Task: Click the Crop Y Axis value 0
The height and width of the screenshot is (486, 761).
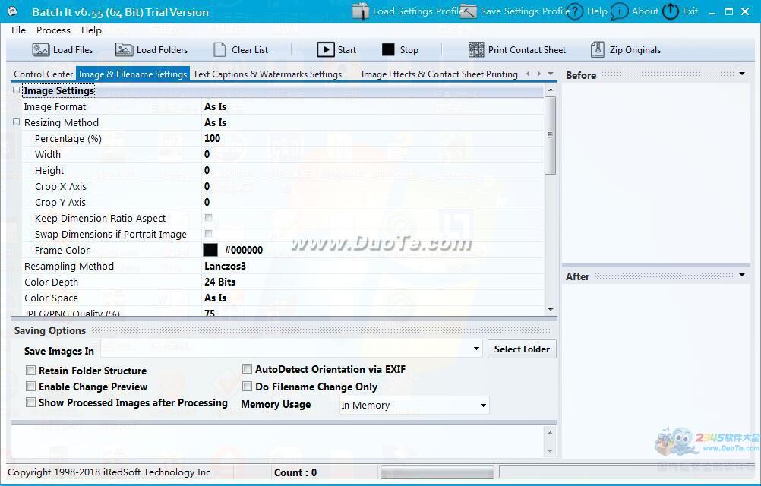Action: (x=207, y=202)
